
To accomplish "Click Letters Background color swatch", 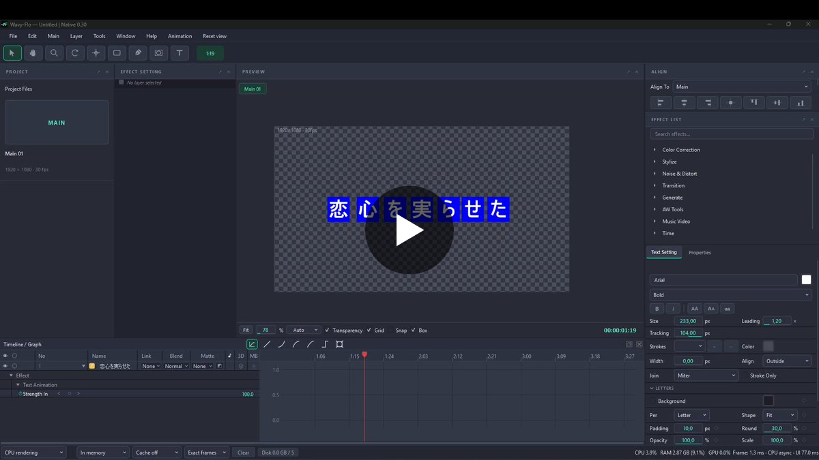I will (768, 401).
